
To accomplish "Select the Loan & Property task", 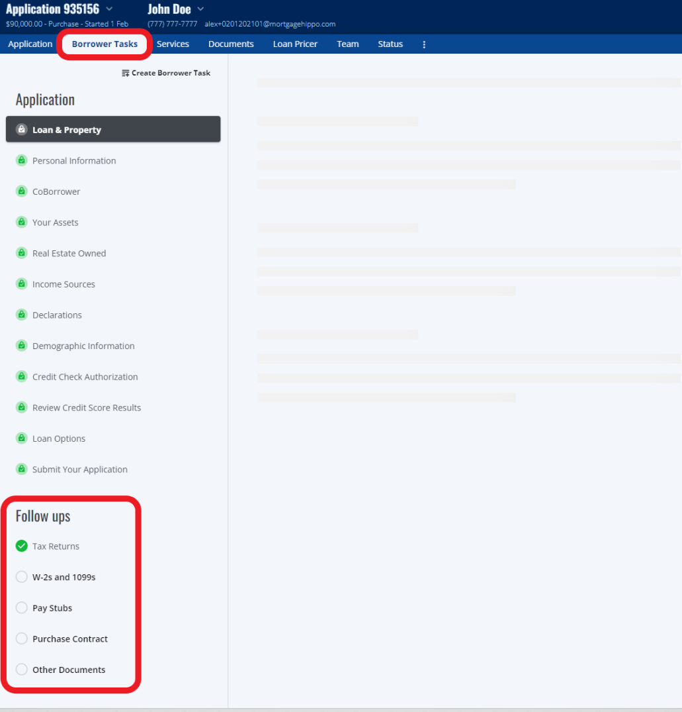I will point(113,129).
